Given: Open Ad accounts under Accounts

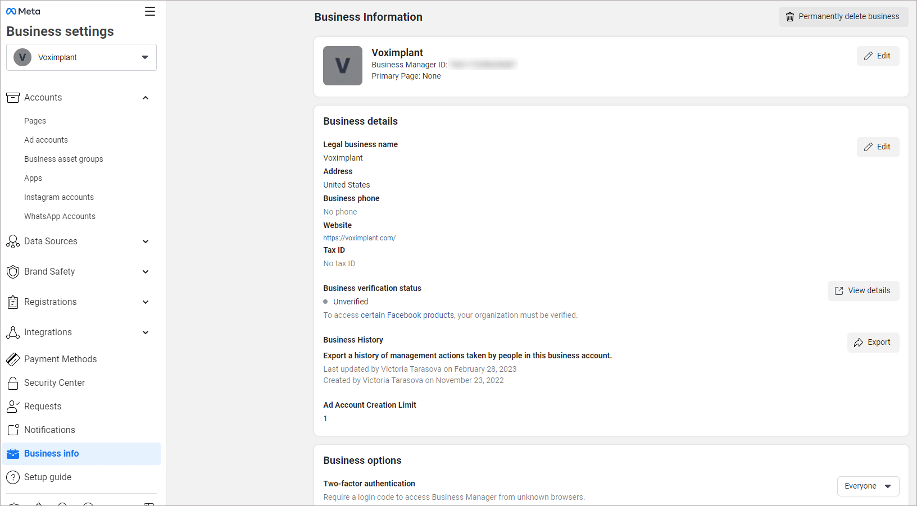Looking at the screenshot, I should click(x=46, y=140).
